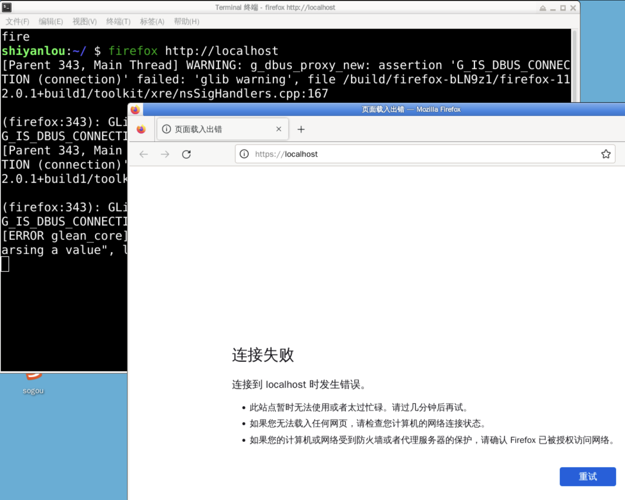The width and height of the screenshot is (625, 500).
Task: Click the Firefox View icon left of the tab
Action: (x=141, y=129)
